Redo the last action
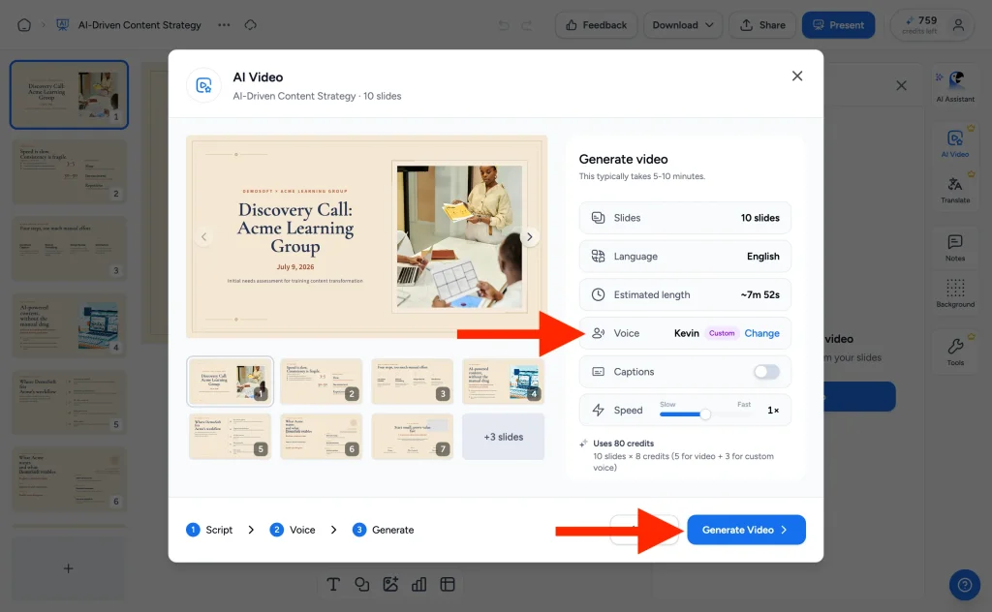Image resolution: width=992 pixels, height=612 pixels. tap(526, 25)
